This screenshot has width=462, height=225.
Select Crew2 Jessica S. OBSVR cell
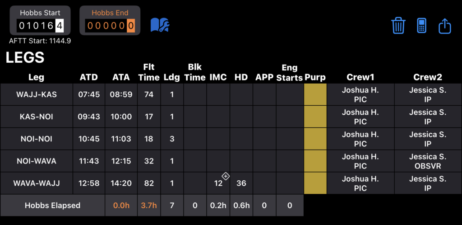click(428, 161)
